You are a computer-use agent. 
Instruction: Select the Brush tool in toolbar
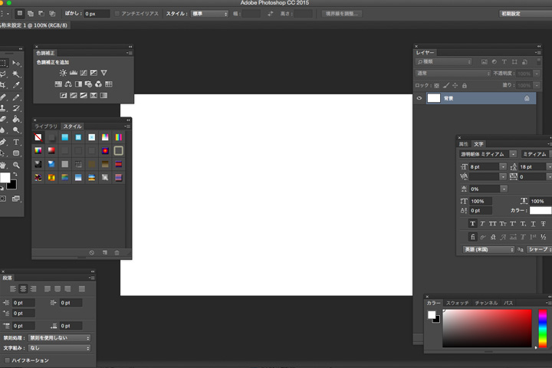click(16, 97)
